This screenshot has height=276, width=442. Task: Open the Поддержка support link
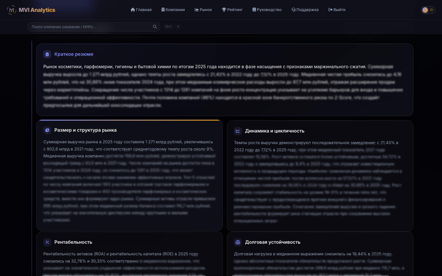[305, 10]
